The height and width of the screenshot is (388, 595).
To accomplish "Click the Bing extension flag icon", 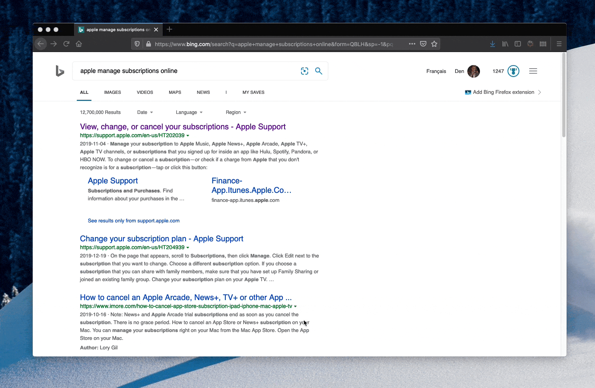I will pos(468,92).
